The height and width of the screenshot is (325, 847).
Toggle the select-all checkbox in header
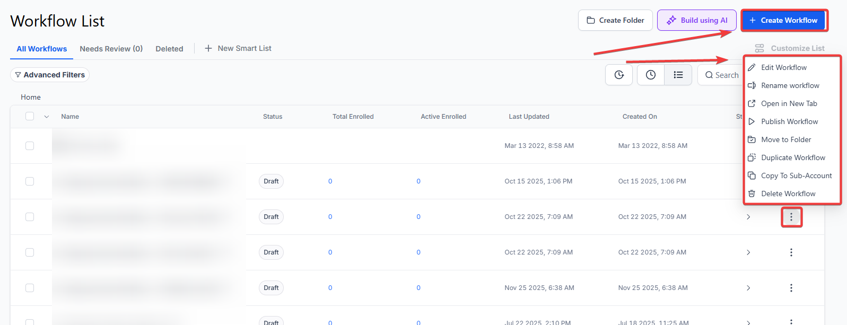[30, 117]
